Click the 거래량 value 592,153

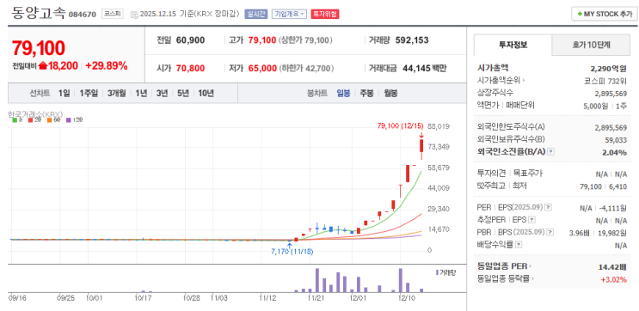point(412,40)
